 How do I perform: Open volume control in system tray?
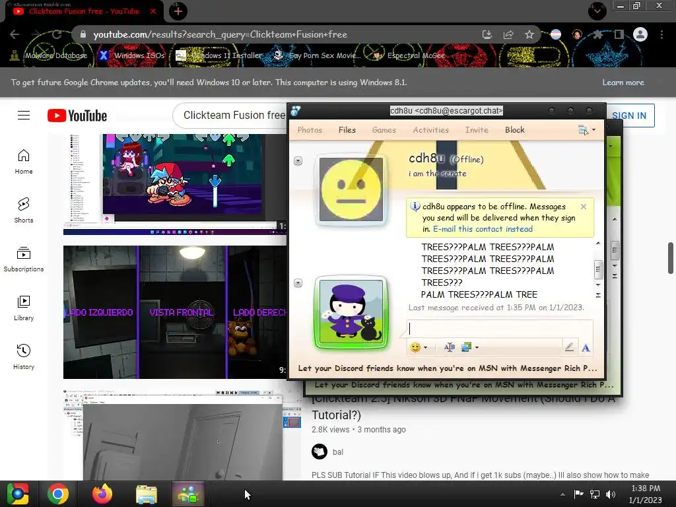point(611,494)
